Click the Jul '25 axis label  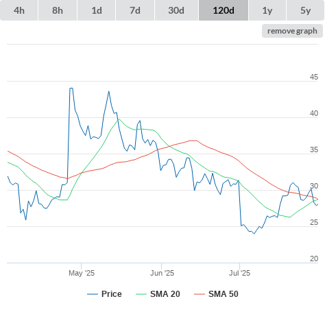pyautogui.click(x=239, y=273)
